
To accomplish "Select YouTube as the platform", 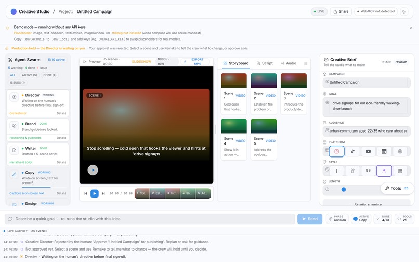I will (x=368, y=151).
